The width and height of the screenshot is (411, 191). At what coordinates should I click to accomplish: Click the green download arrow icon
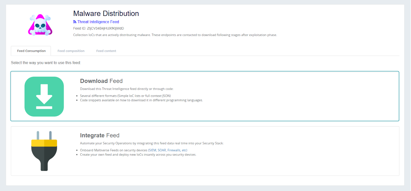coord(44,97)
